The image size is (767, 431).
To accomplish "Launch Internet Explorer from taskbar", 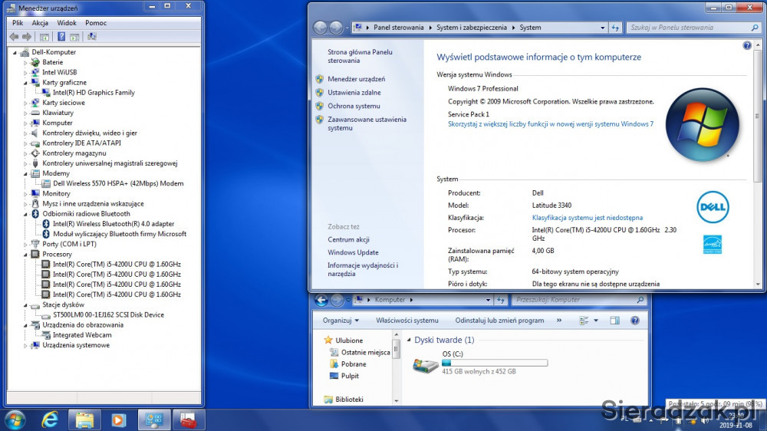I will click(x=50, y=419).
